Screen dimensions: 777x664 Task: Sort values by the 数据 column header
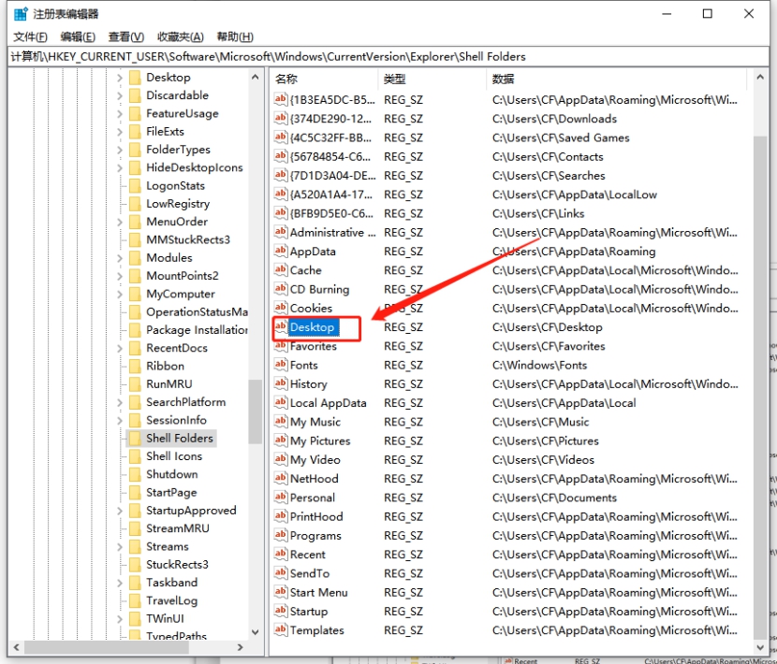pos(616,79)
